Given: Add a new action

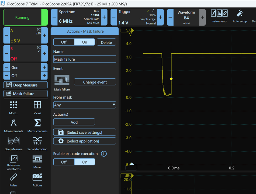Looking at the screenshot, I should click(x=74, y=122).
